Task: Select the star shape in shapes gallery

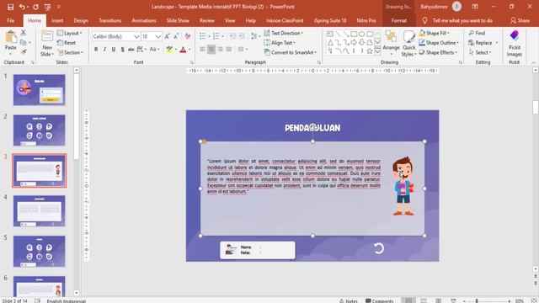Action: click(370, 51)
